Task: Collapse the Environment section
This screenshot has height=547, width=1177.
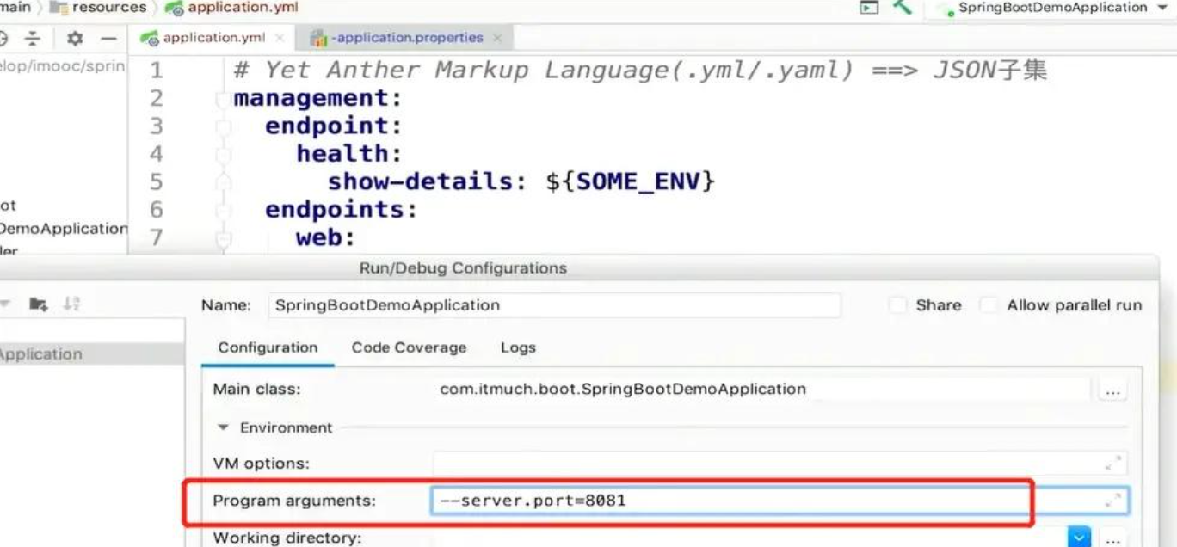Action: point(224,427)
